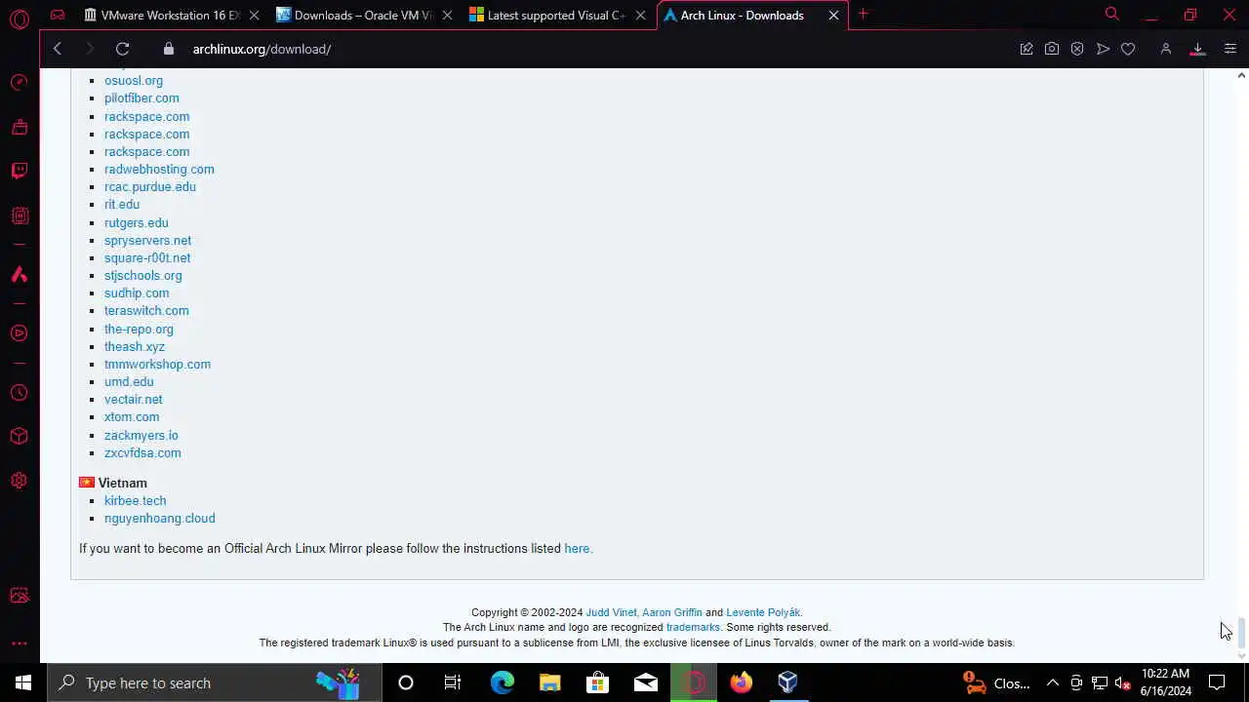The height and width of the screenshot is (702, 1249).
Task: Open umd.edu mirror link
Action: tap(129, 382)
